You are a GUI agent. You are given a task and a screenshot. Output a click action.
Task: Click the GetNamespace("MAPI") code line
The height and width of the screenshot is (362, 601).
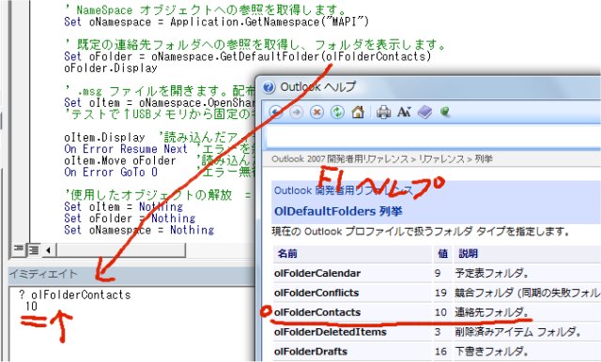(x=217, y=22)
